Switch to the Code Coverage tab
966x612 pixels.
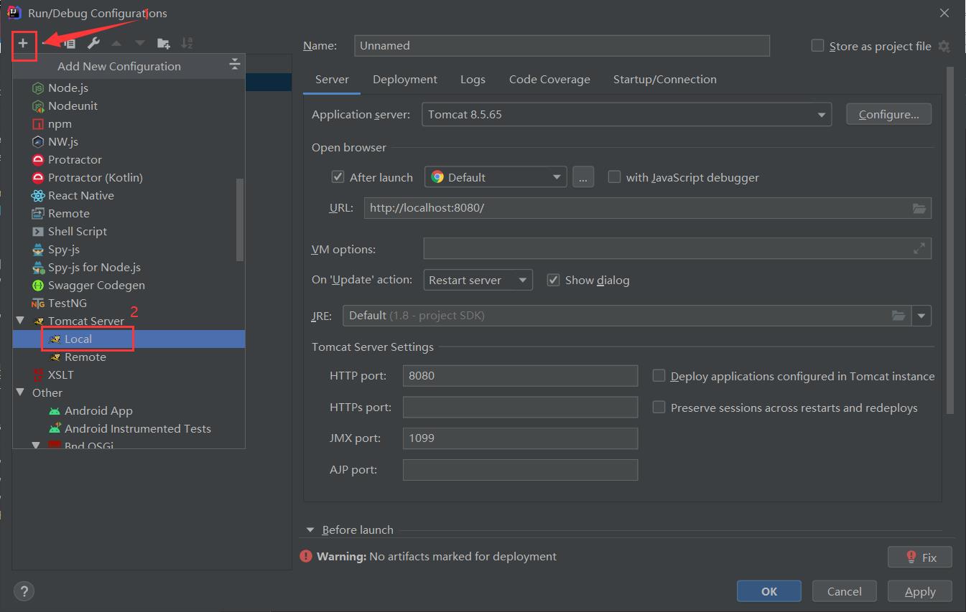(x=549, y=80)
